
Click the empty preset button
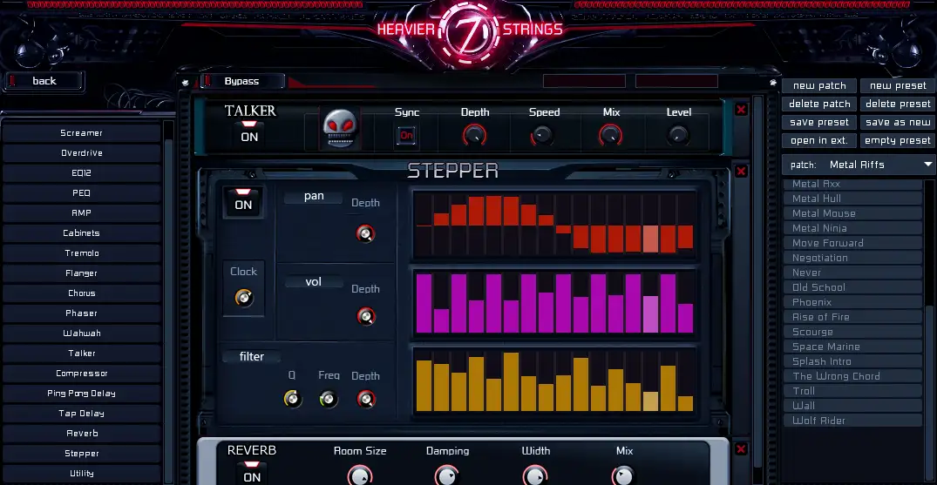(x=898, y=141)
